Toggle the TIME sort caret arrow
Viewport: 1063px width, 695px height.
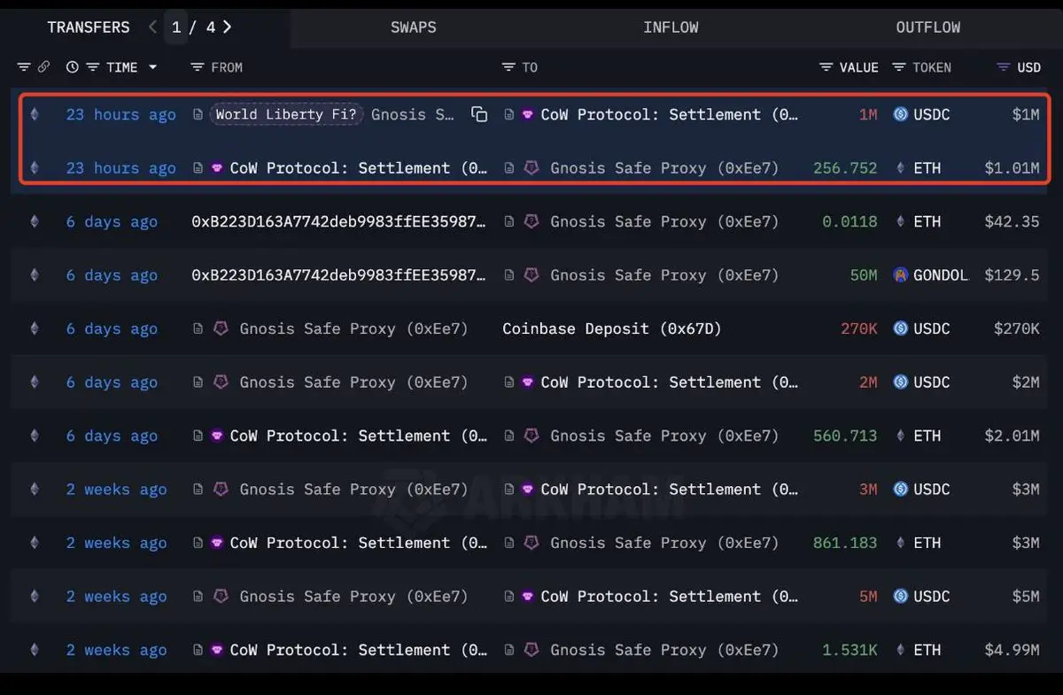pyautogui.click(x=152, y=67)
